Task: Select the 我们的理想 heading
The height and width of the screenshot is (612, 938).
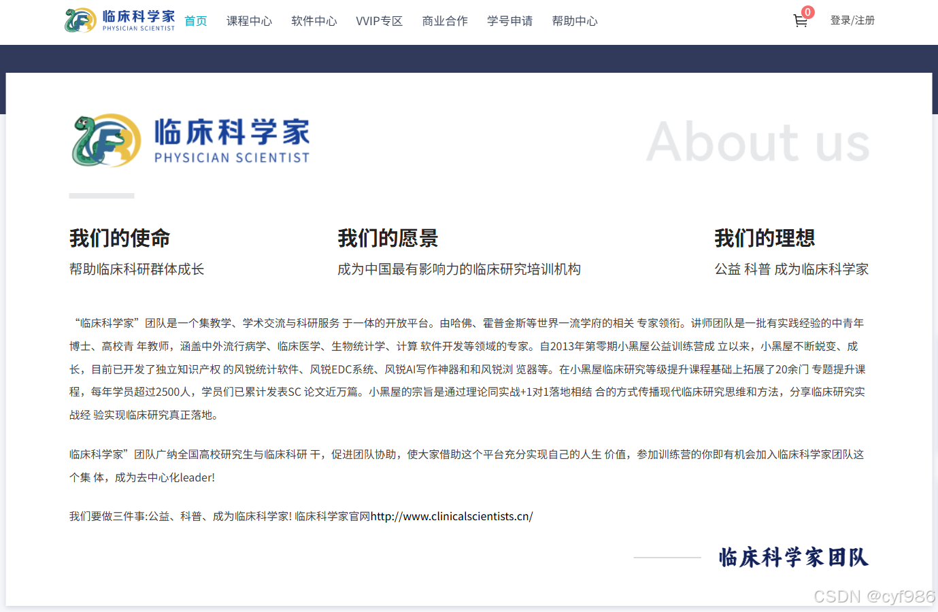Action: (x=765, y=238)
